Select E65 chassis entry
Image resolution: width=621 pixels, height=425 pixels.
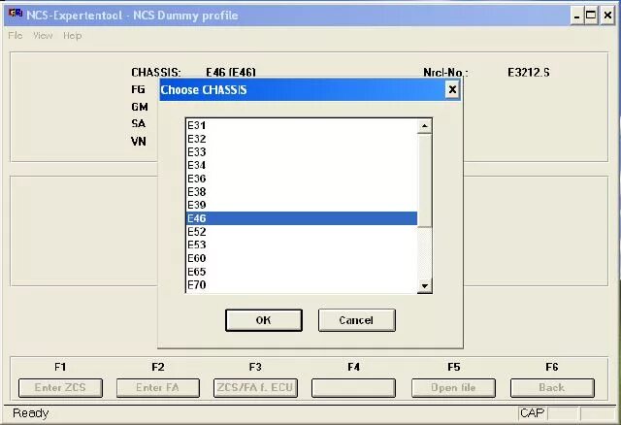click(x=302, y=272)
